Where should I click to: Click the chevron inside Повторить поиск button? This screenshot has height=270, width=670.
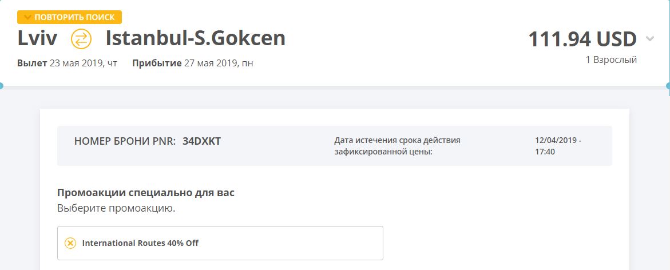coord(27,17)
